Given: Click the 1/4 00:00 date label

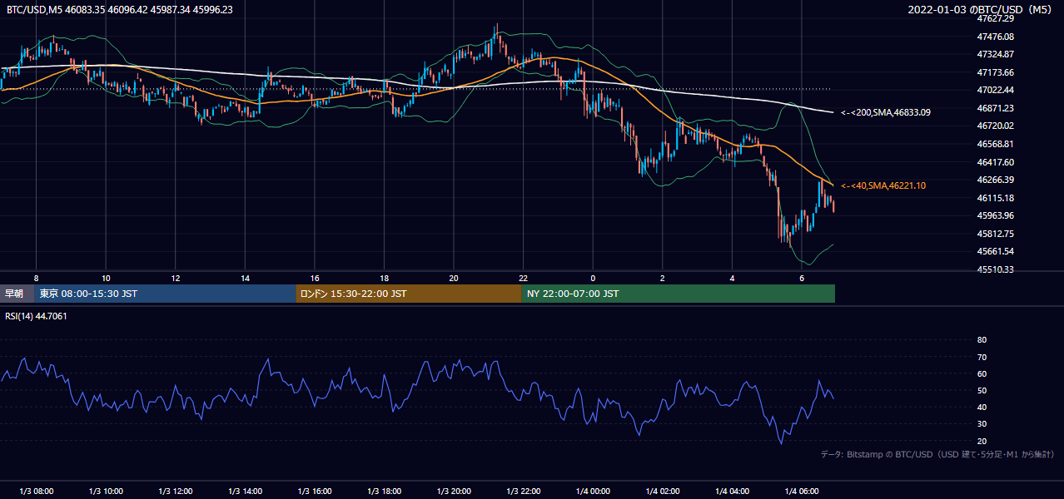Looking at the screenshot, I should (x=593, y=492).
